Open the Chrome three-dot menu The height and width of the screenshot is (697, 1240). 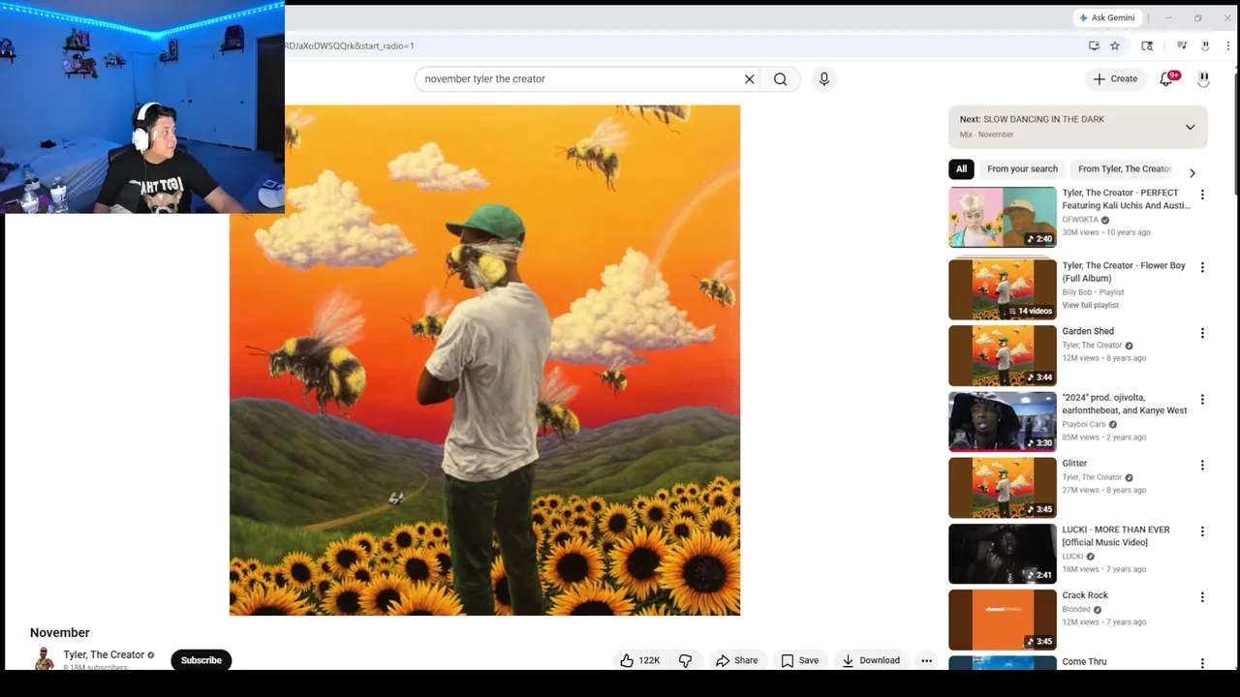coord(1227,45)
